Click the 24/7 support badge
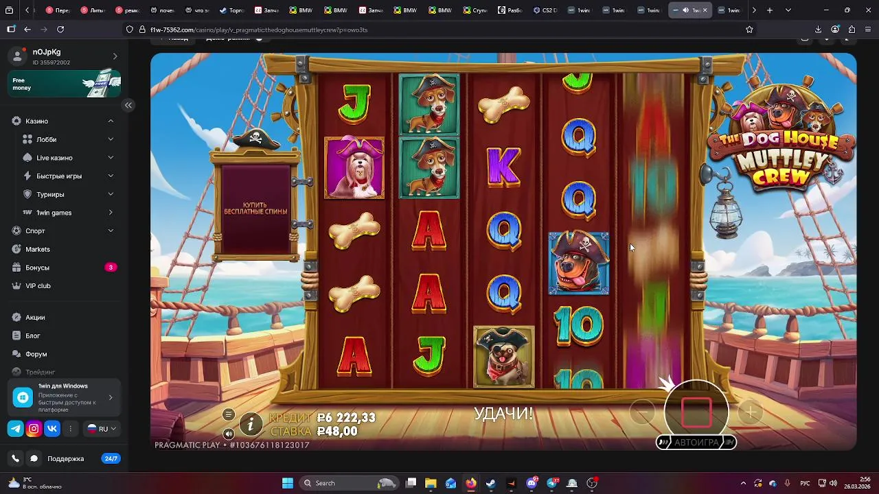This screenshot has width=879, height=494. 111,458
